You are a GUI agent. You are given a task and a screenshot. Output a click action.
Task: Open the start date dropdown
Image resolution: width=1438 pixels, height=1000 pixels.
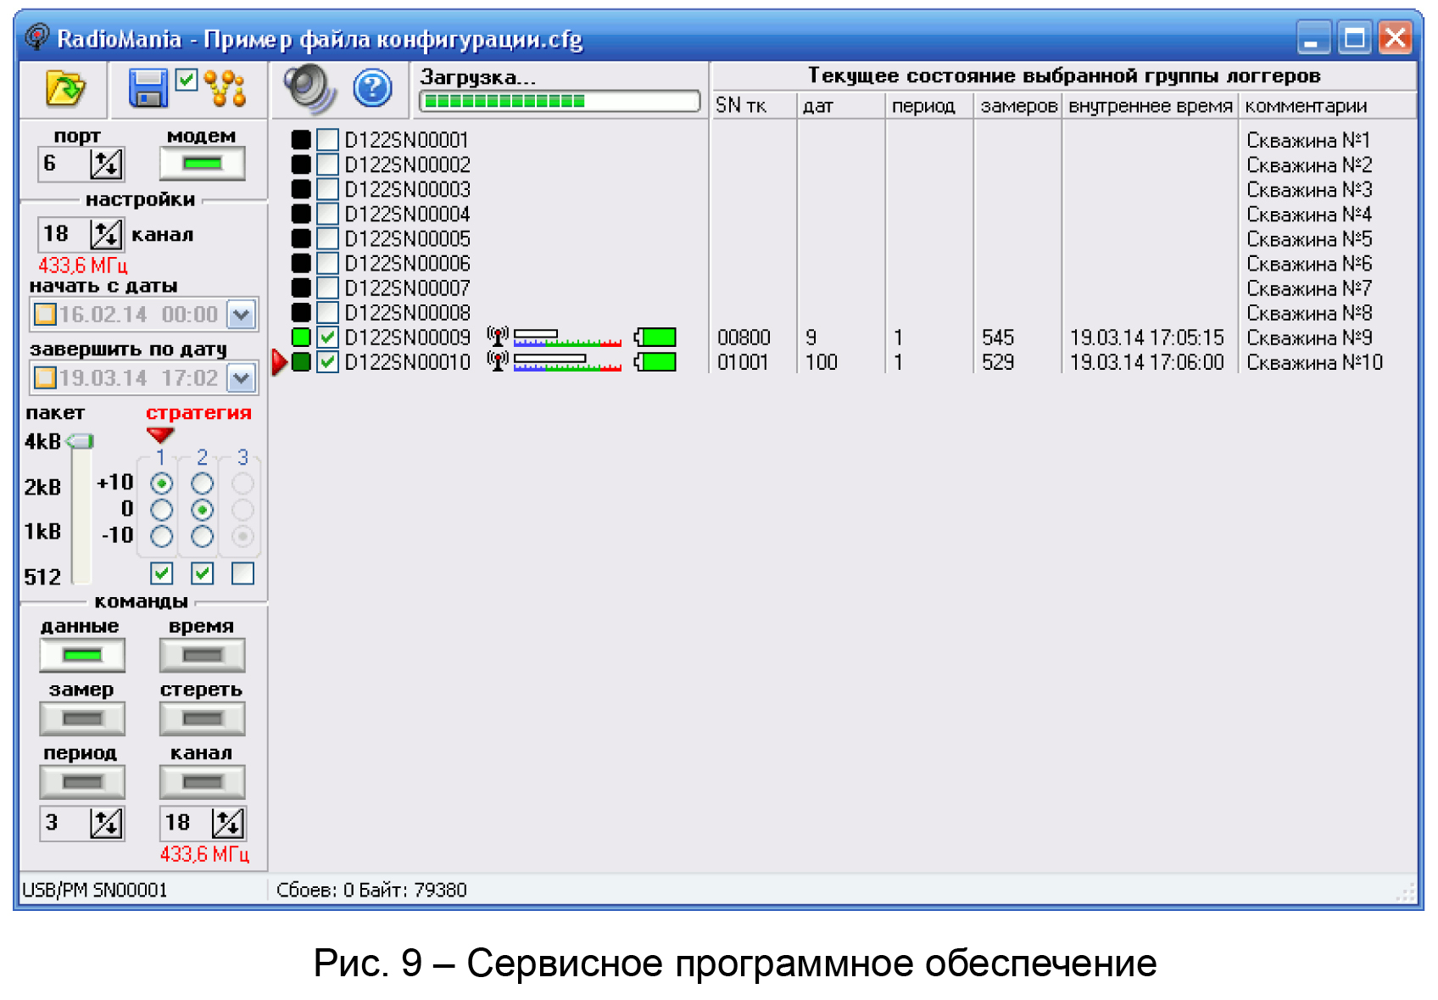point(242,316)
